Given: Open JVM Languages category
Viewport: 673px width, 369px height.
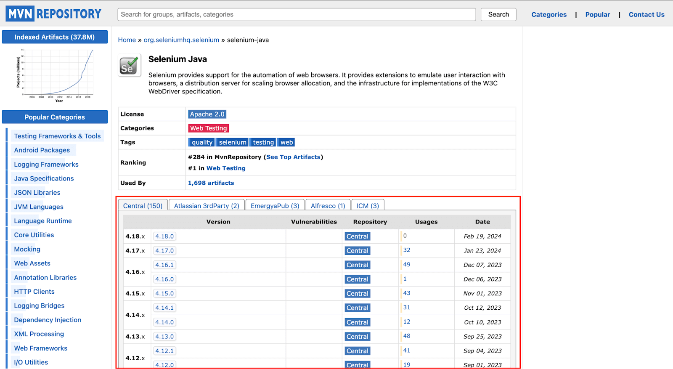Looking at the screenshot, I should coord(39,207).
